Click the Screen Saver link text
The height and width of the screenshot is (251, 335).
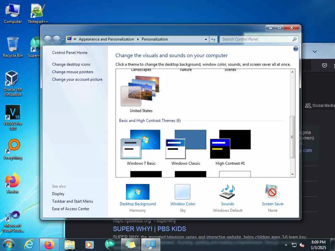273,204
